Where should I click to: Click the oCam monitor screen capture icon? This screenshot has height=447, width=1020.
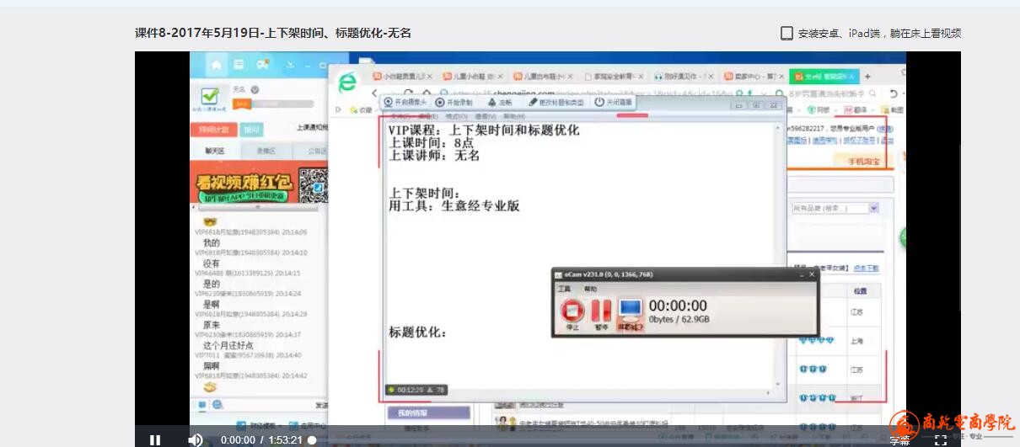(x=630, y=311)
